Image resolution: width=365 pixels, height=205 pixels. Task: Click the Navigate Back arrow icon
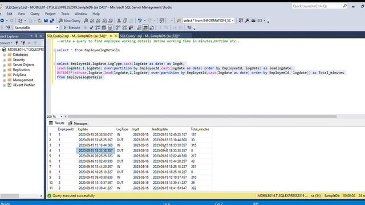tap(2, 20)
